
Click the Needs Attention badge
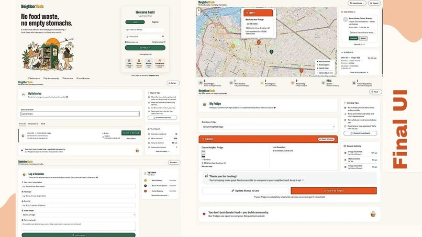pyautogui.click(x=326, y=139)
